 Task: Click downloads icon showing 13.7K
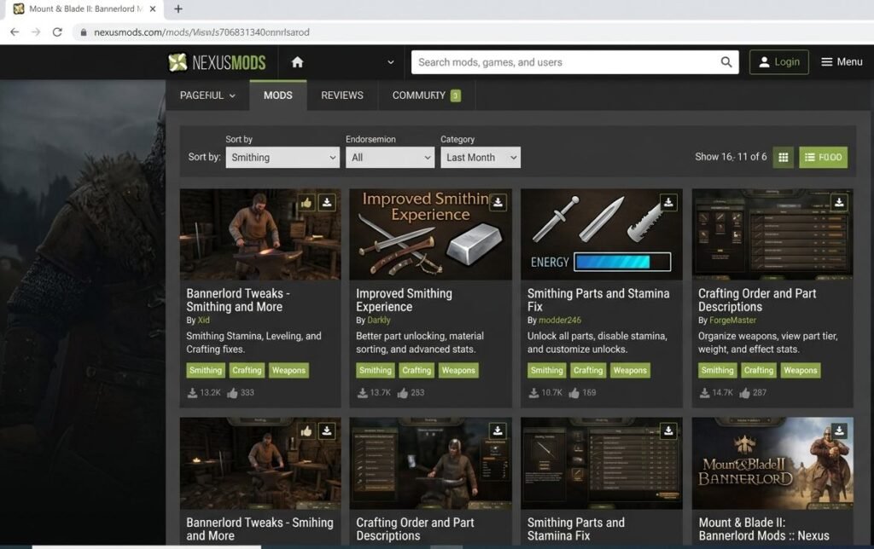[362, 393]
